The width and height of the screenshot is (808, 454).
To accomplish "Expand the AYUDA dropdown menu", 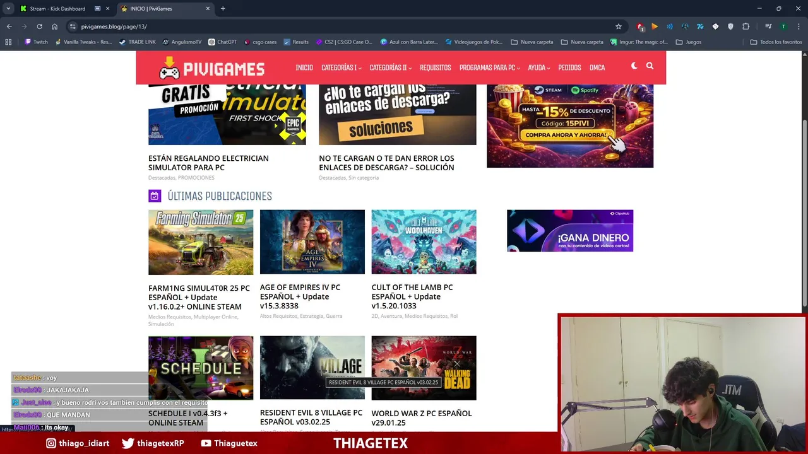I will pos(538,67).
